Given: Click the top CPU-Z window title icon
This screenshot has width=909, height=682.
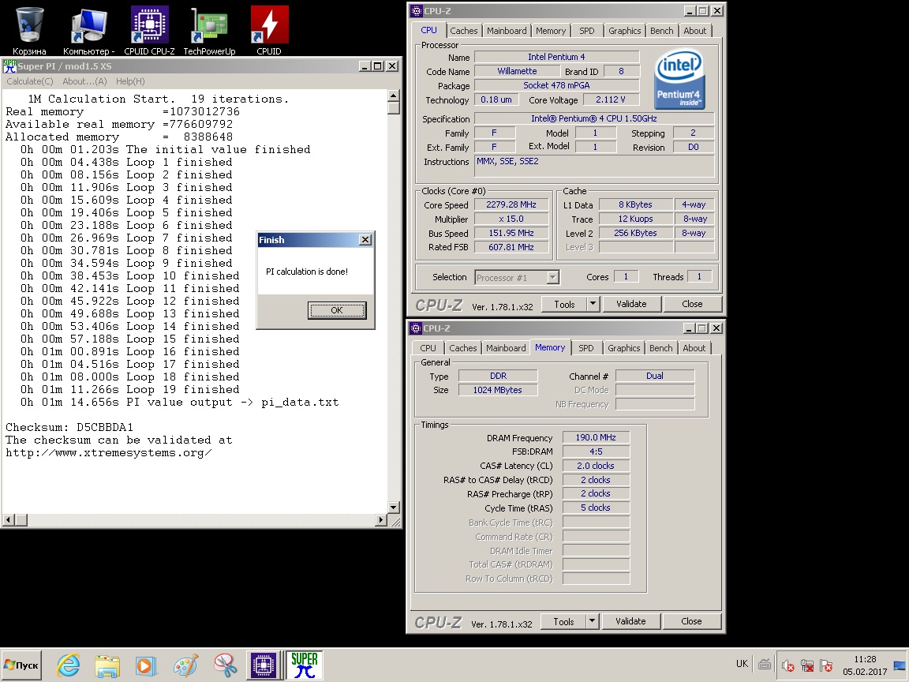Looking at the screenshot, I should pyautogui.click(x=416, y=11).
